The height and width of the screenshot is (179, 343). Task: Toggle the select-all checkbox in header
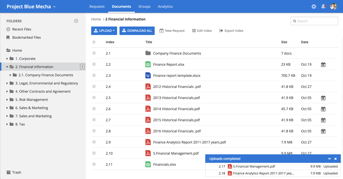[94, 42]
